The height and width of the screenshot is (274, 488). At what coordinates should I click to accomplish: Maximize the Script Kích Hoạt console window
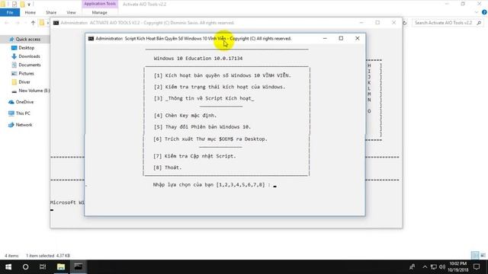click(341, 38)
